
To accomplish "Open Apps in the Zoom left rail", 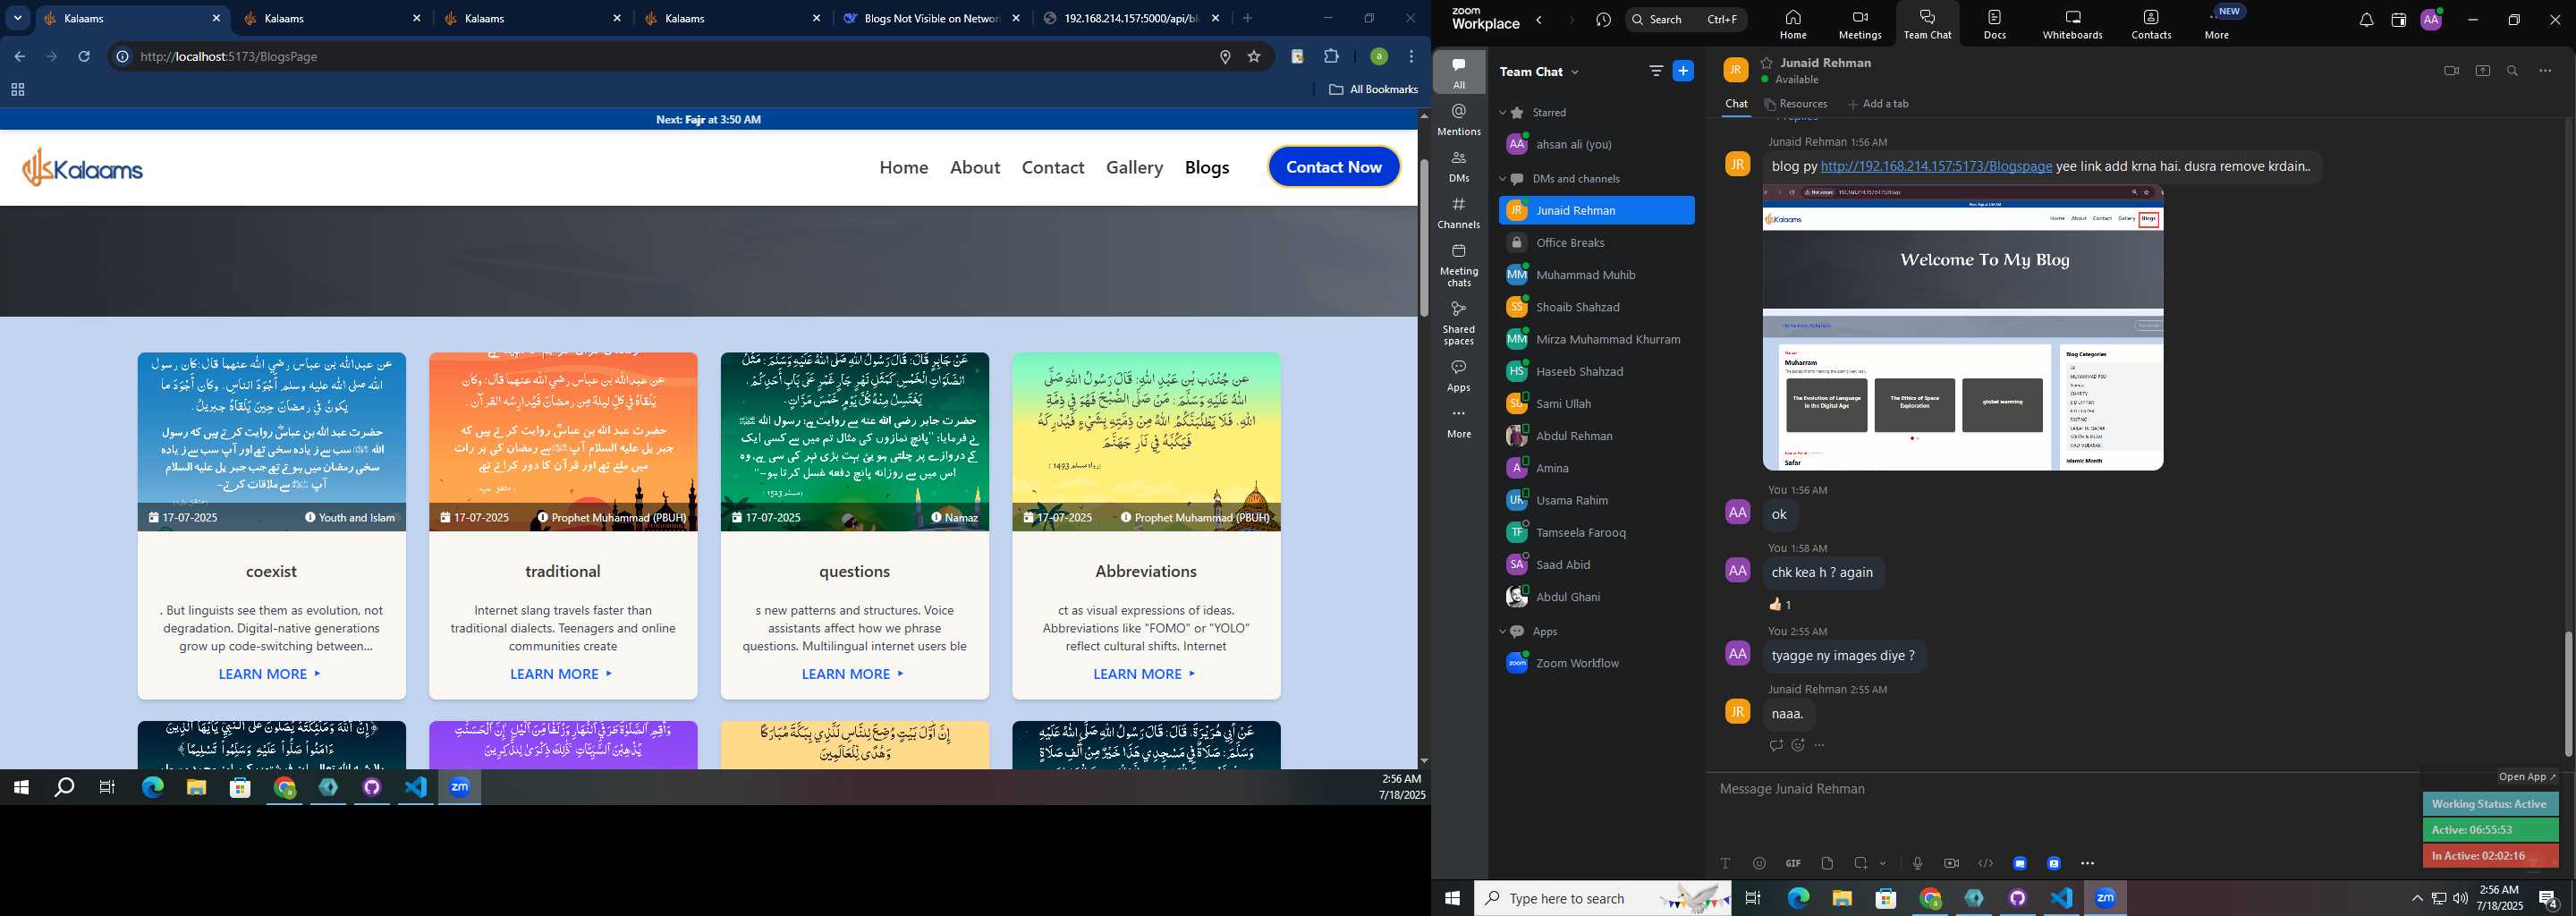I will 1459,375.
